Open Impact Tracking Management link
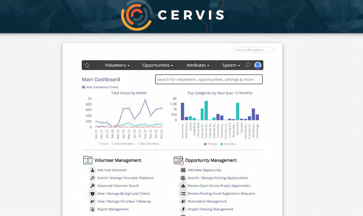The width and height of the screenshot is (363, 216). coord(211,209)
